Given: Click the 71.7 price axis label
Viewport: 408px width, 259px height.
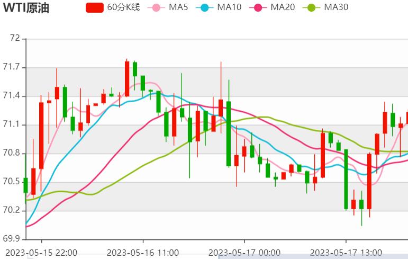Looking at the screenshot, I should click(x=12, y=67).
